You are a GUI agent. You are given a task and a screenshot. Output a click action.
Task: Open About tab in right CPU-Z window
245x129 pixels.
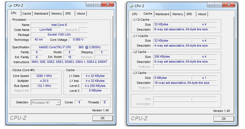point(202,14)
